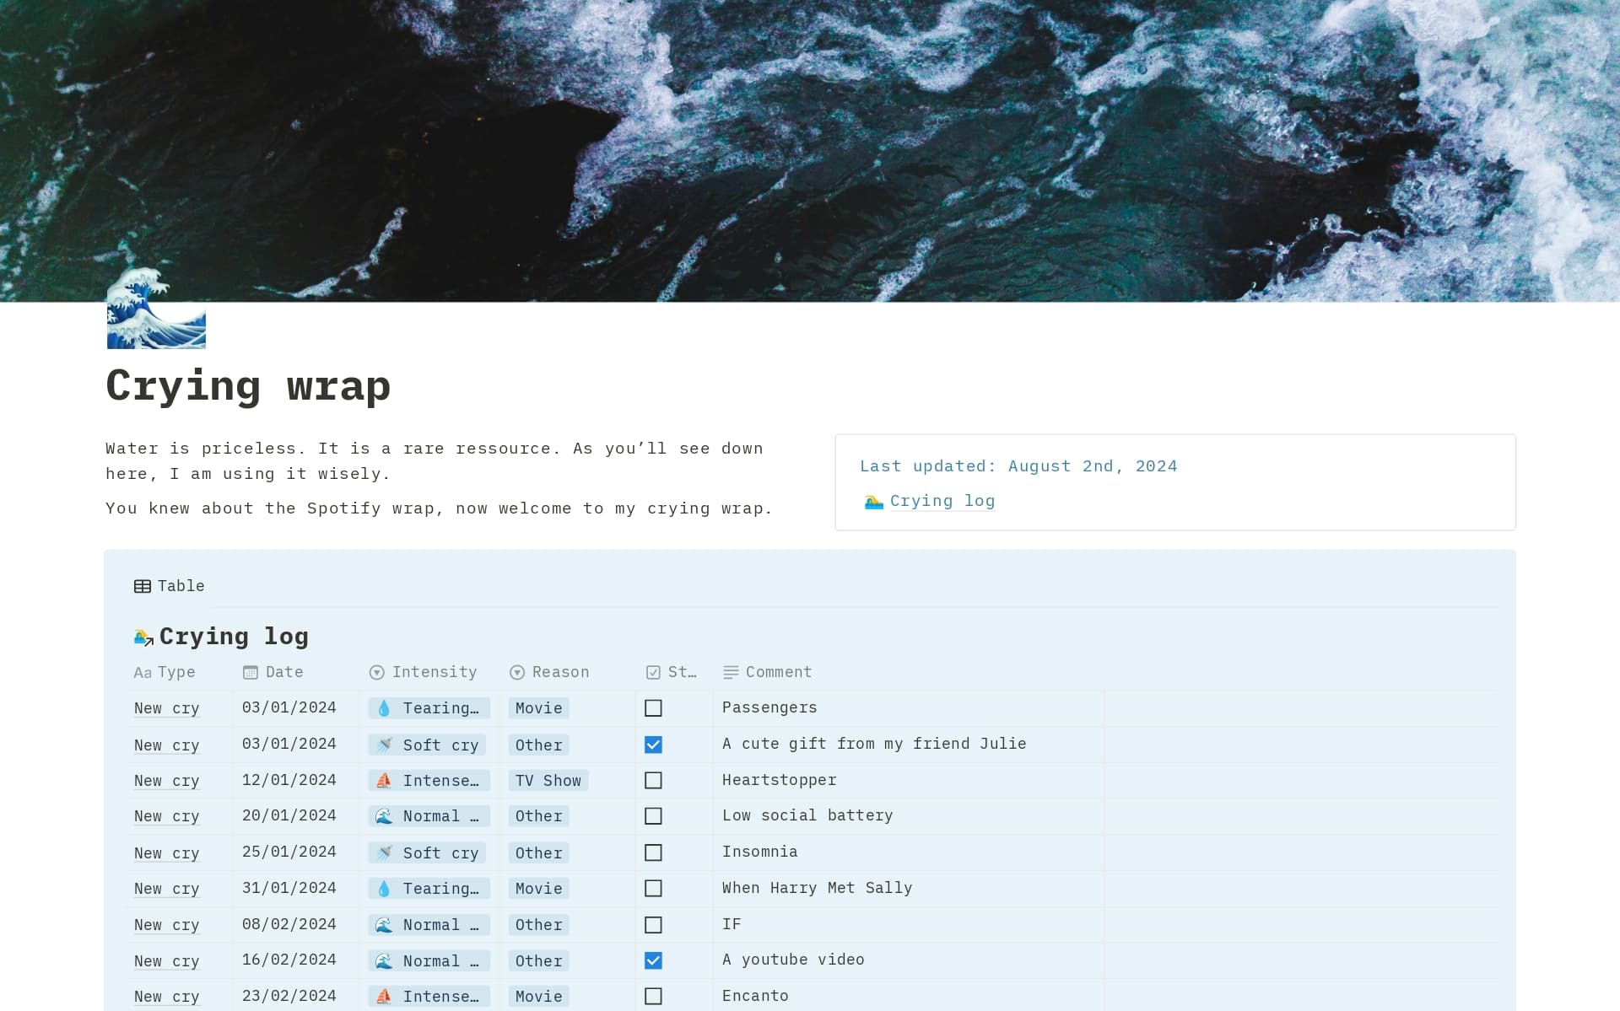Tick the checkbox in the Heartstopper row
1620x1011 pixels.
point(653,781)
